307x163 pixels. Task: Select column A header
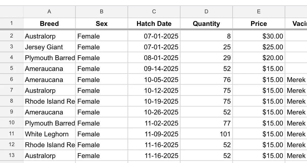[x=49, y=12]
